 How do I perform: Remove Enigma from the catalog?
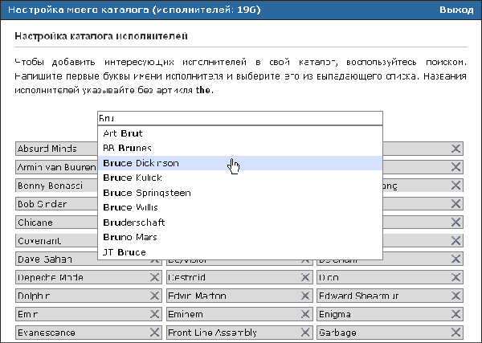pyautogui.click(x=455, y=314)
